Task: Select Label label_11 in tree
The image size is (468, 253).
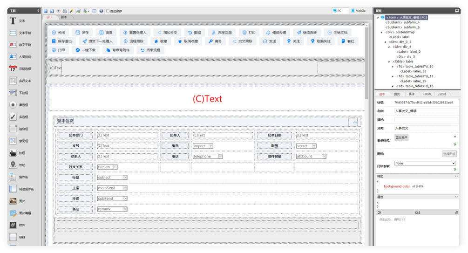Action: 413,71
